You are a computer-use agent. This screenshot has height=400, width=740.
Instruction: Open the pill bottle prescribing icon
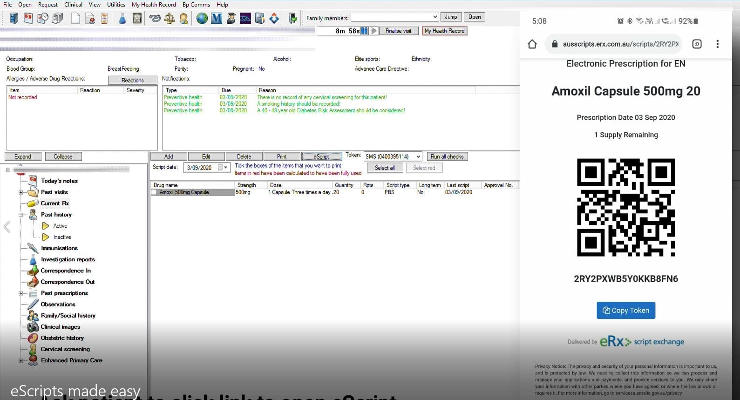(105, 18)
